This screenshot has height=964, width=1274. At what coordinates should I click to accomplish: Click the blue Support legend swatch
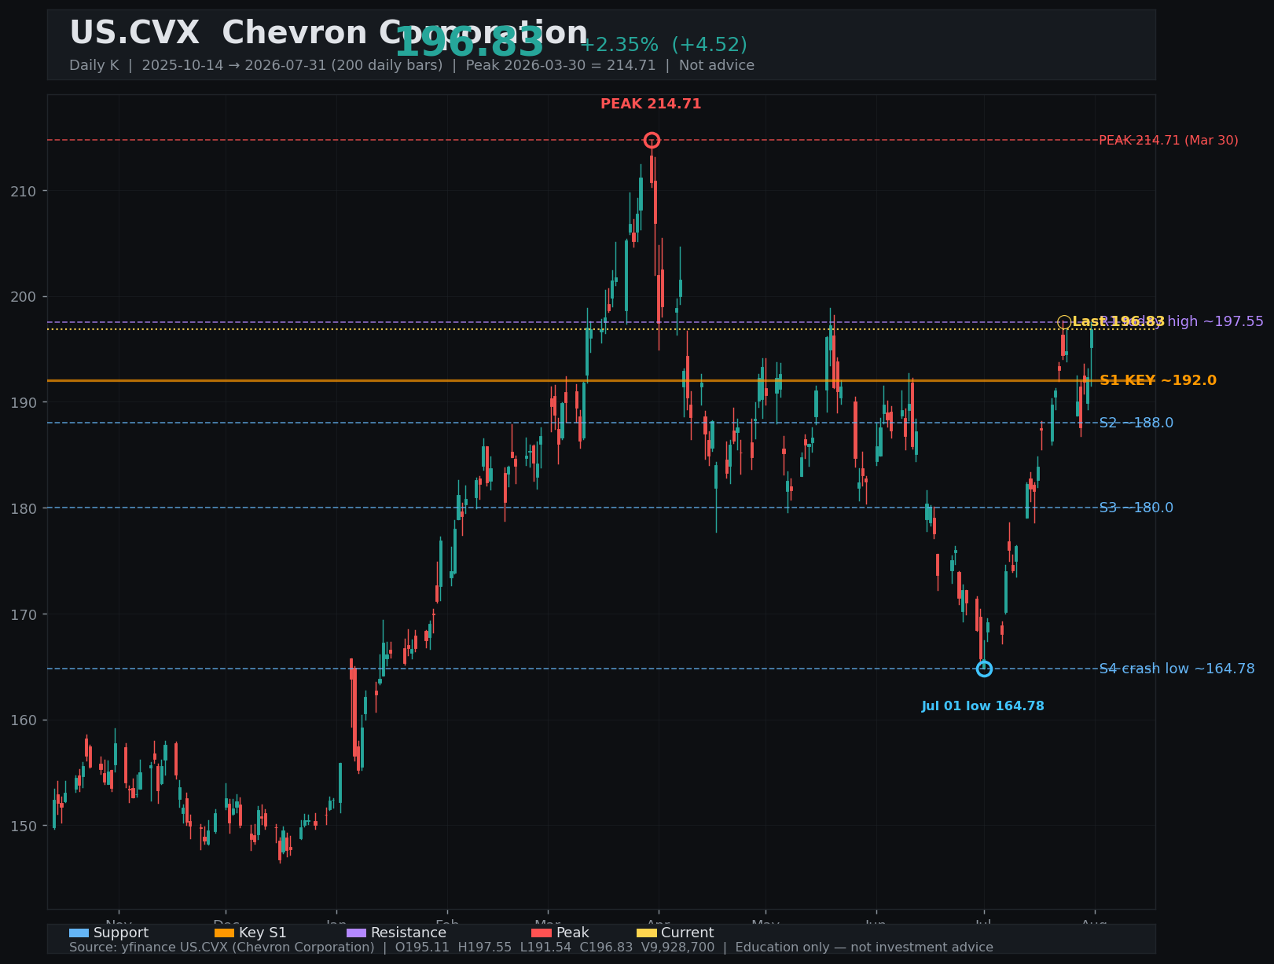point(79,933)
